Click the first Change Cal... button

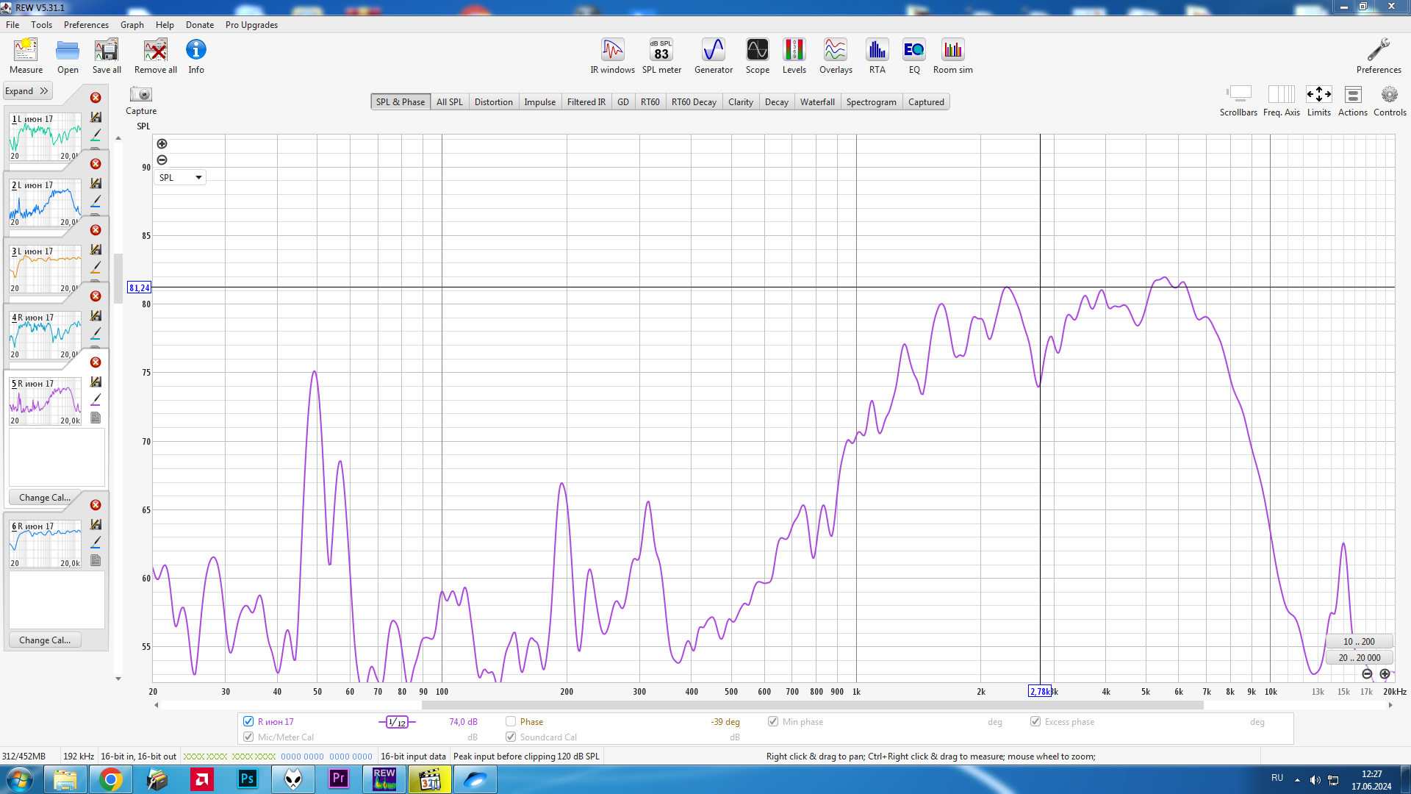coord(45,498)
